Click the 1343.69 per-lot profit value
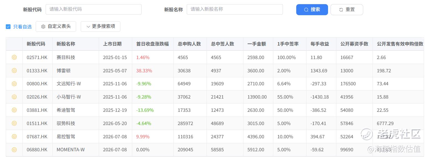429x159 pixels. click(x=319, y=71)
